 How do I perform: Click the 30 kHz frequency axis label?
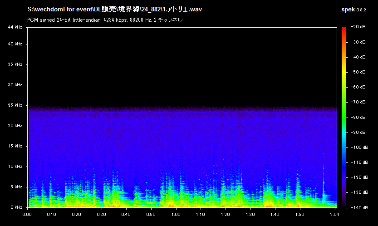coord(15,85)
